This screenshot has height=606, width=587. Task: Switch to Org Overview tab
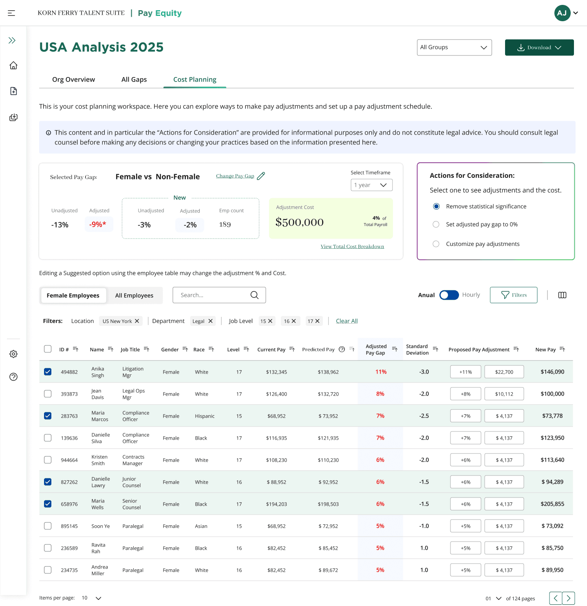tap(73, 80)
